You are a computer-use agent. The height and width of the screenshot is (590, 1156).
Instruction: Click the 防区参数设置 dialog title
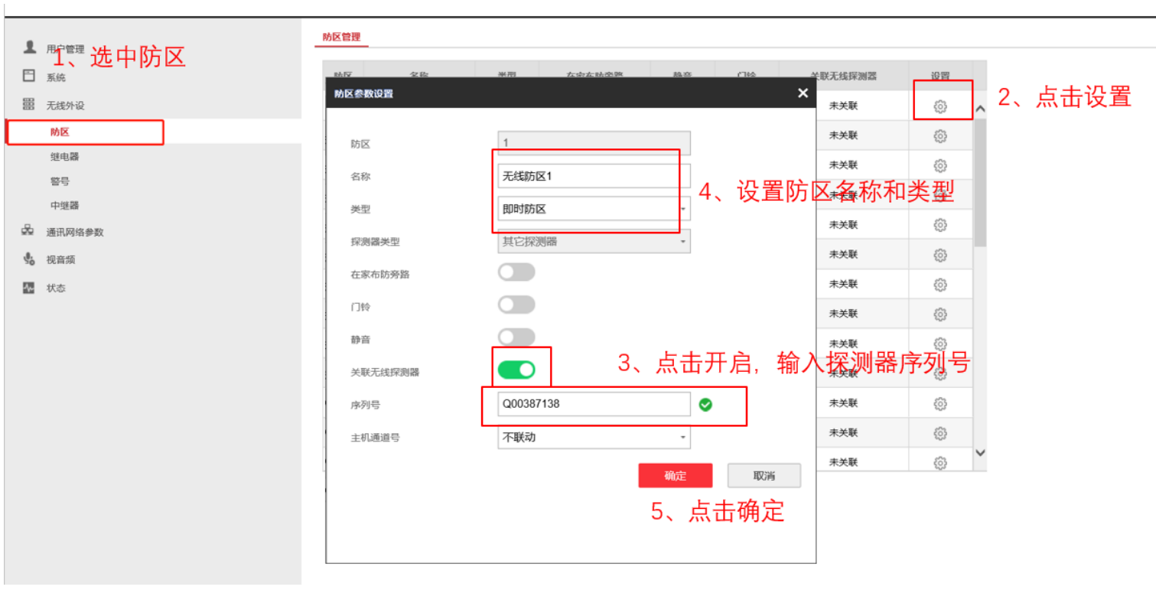point(364,94)
